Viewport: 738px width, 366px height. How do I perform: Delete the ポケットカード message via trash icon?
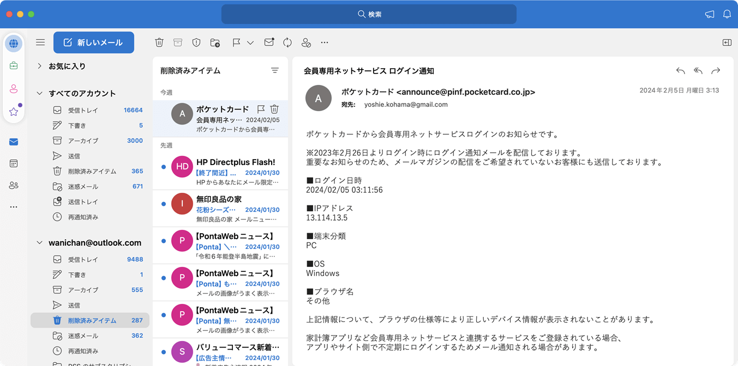tap(274, 109)
